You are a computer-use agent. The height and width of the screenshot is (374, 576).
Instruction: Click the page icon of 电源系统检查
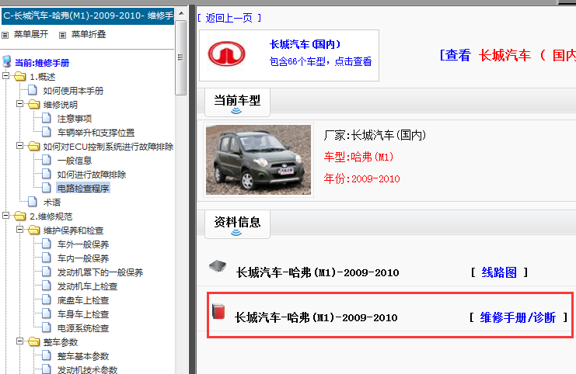click(47, 327)
